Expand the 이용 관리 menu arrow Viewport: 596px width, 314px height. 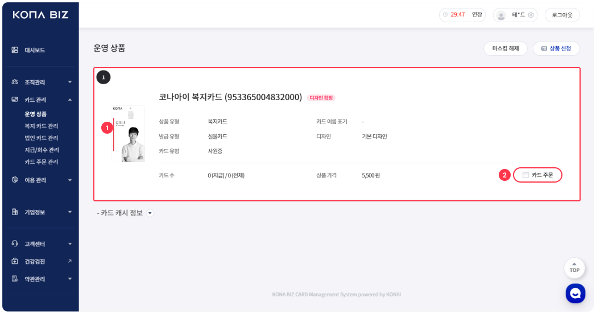(x=70, y=180)
